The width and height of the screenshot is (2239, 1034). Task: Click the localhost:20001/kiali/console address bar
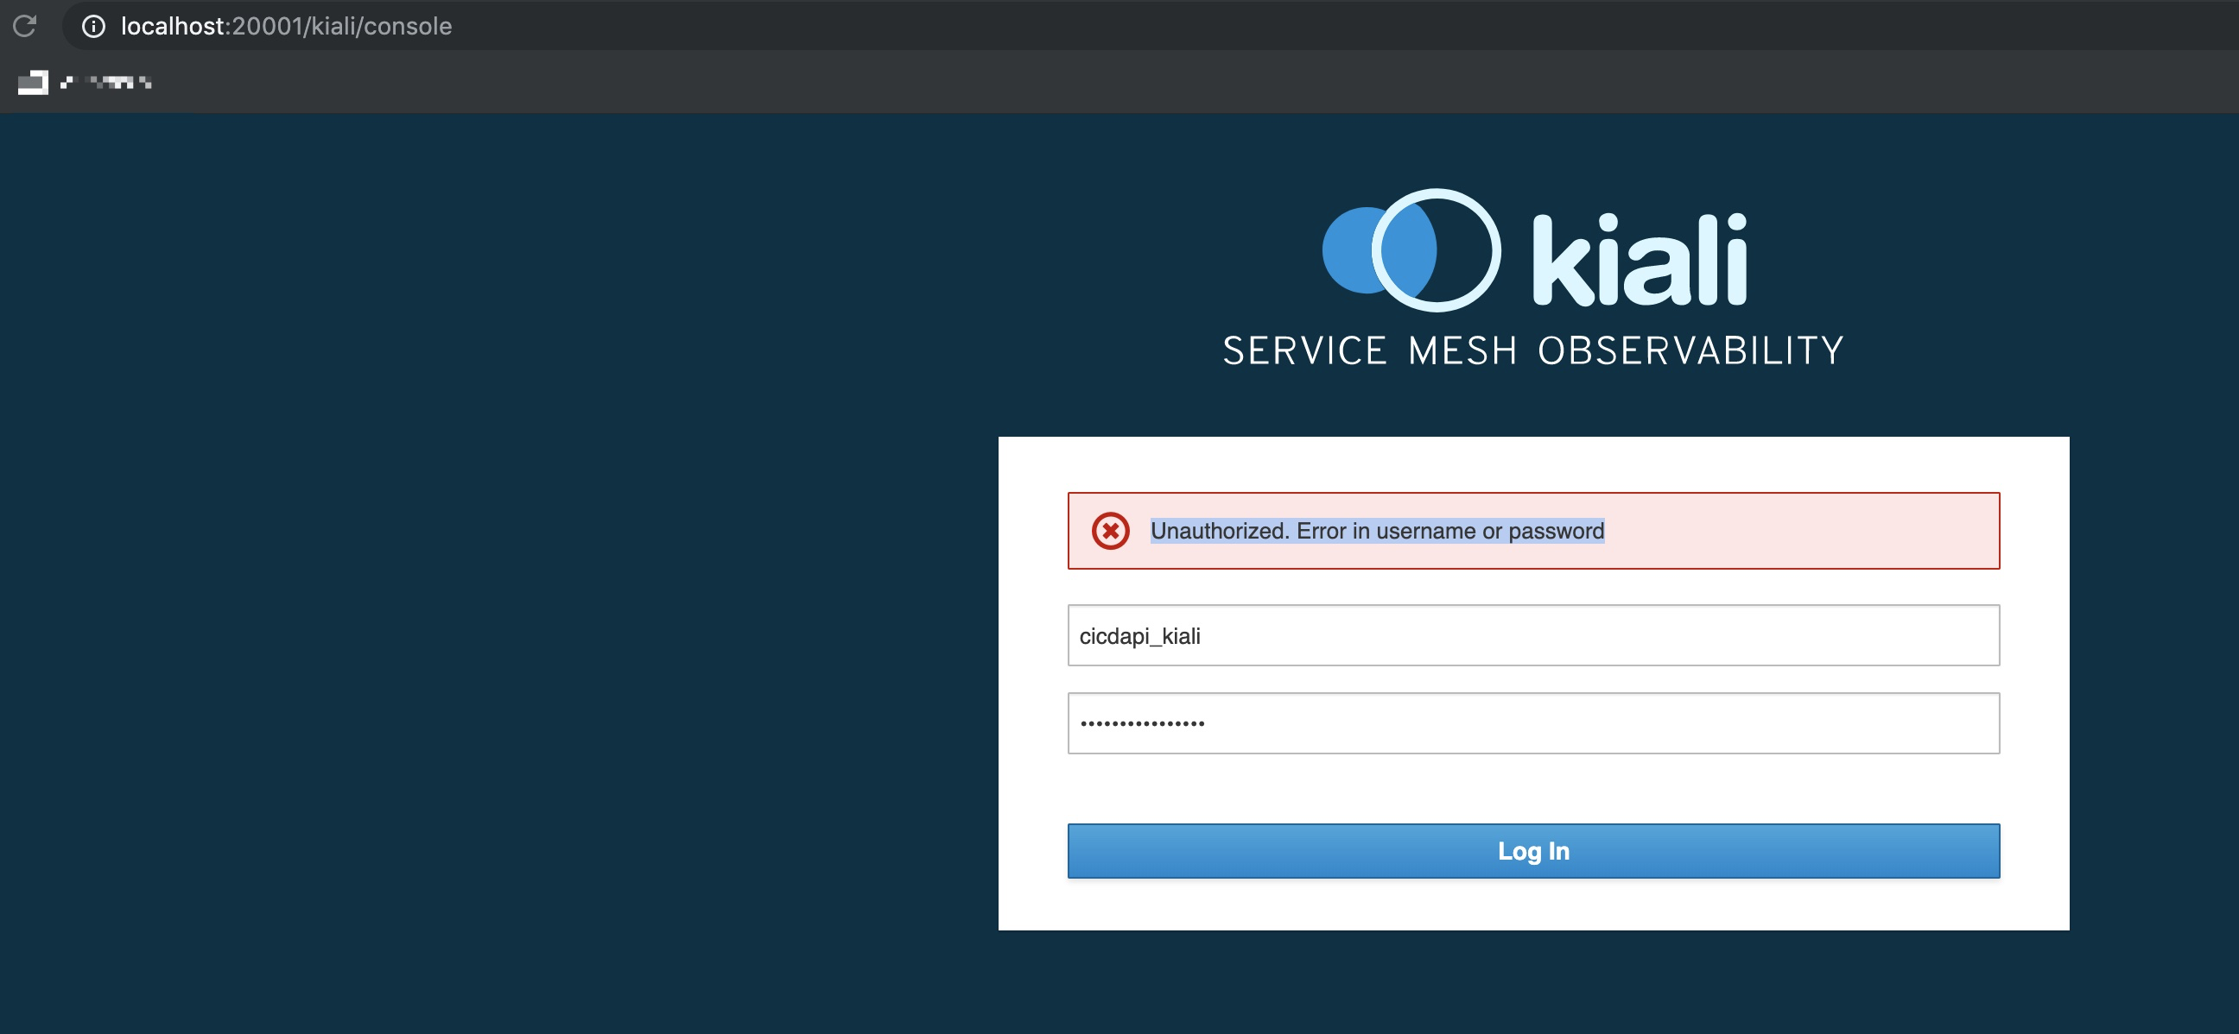click(x=287, y=26)
